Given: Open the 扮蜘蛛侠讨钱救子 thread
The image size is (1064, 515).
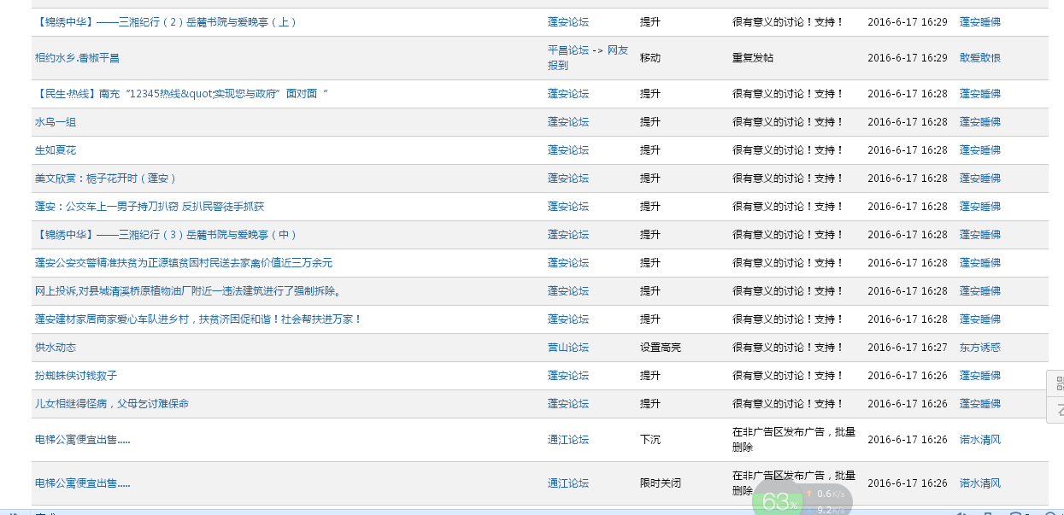Looking at the screenshot, I should point(76,376).
